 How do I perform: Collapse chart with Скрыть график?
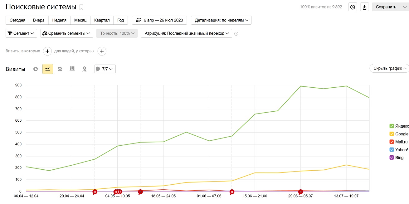coord(389,68)
